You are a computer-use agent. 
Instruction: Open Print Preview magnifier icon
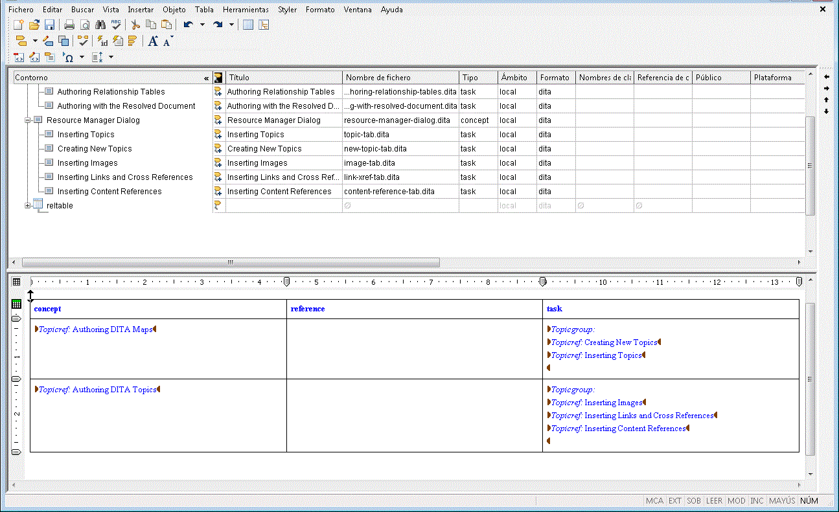(x=85, y=25)
